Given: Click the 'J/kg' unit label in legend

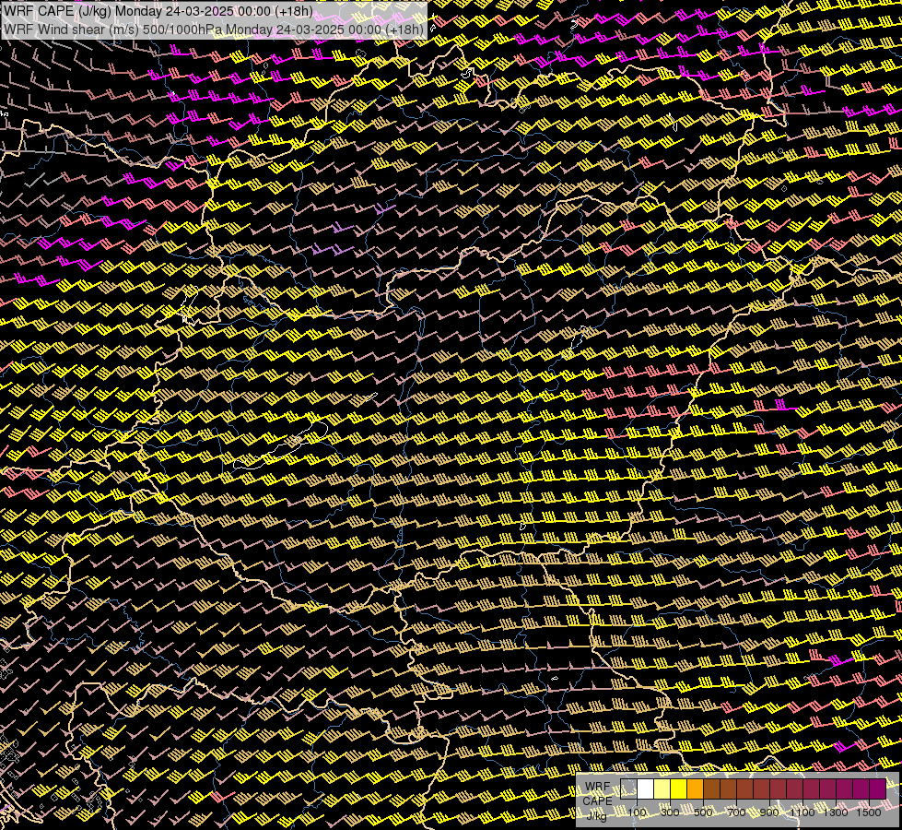Looking at the screenshot, I should 596,816.
